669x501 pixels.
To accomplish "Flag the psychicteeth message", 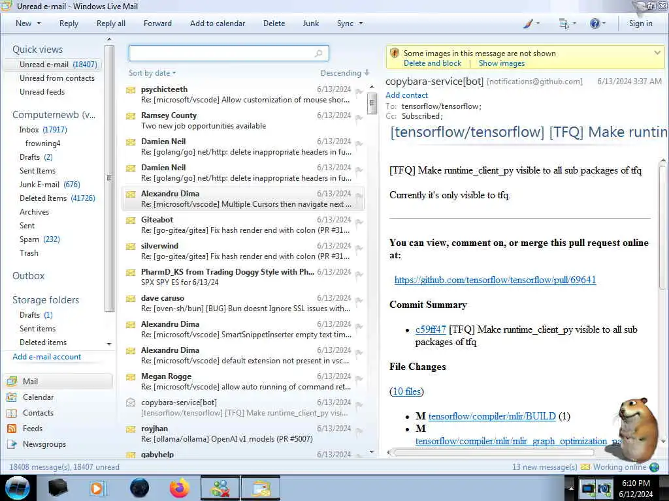I will pos(359,92).
